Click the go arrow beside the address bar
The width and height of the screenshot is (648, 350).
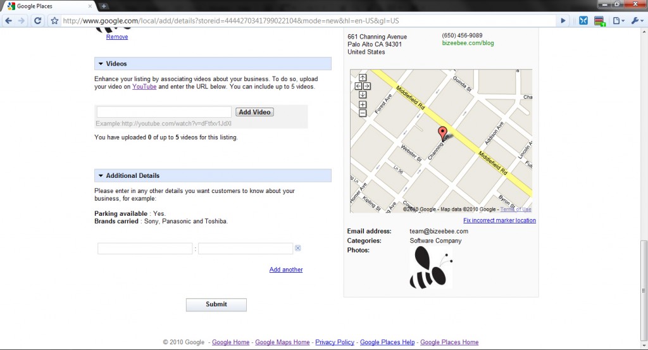coord(563,21)
